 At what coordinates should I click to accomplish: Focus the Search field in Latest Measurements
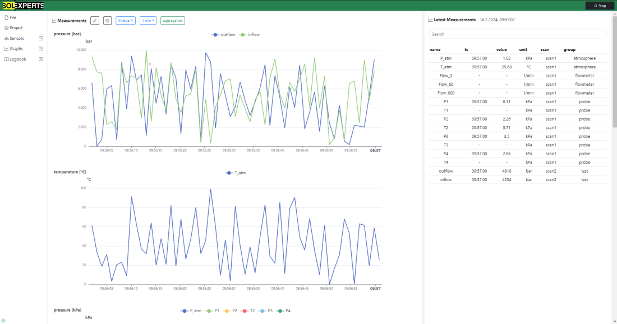[518, 34]
